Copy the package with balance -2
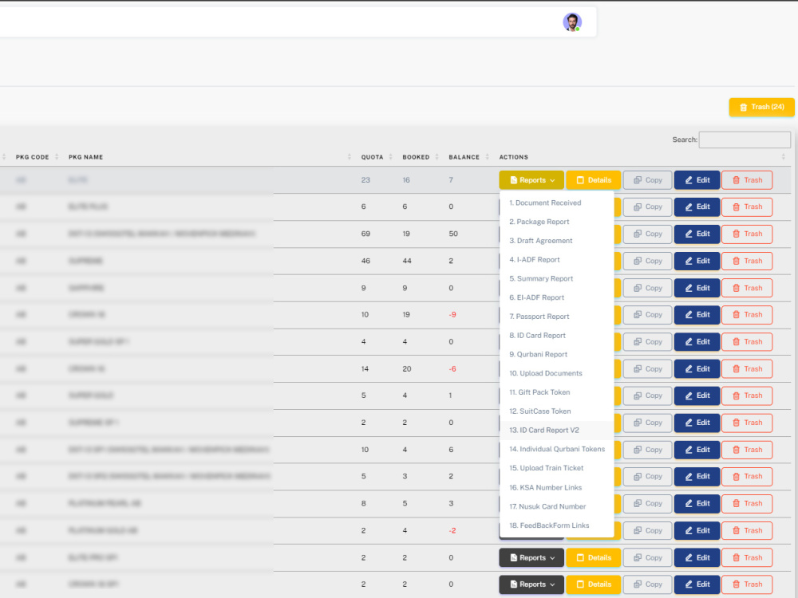This screenshot has width=798, height=598. [647, 530]
